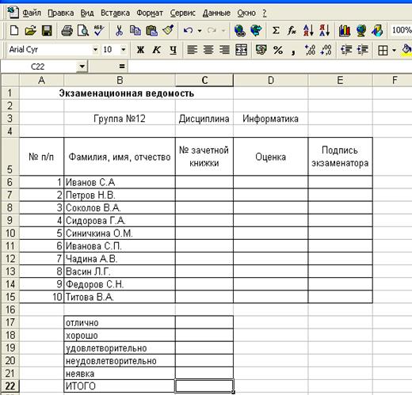Select cell 'Синичкина О.М.'
The height and width of the screenshot is (395, 412).
[x=120, y=234]
